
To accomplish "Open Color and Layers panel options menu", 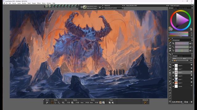I will tap(192, 5).
